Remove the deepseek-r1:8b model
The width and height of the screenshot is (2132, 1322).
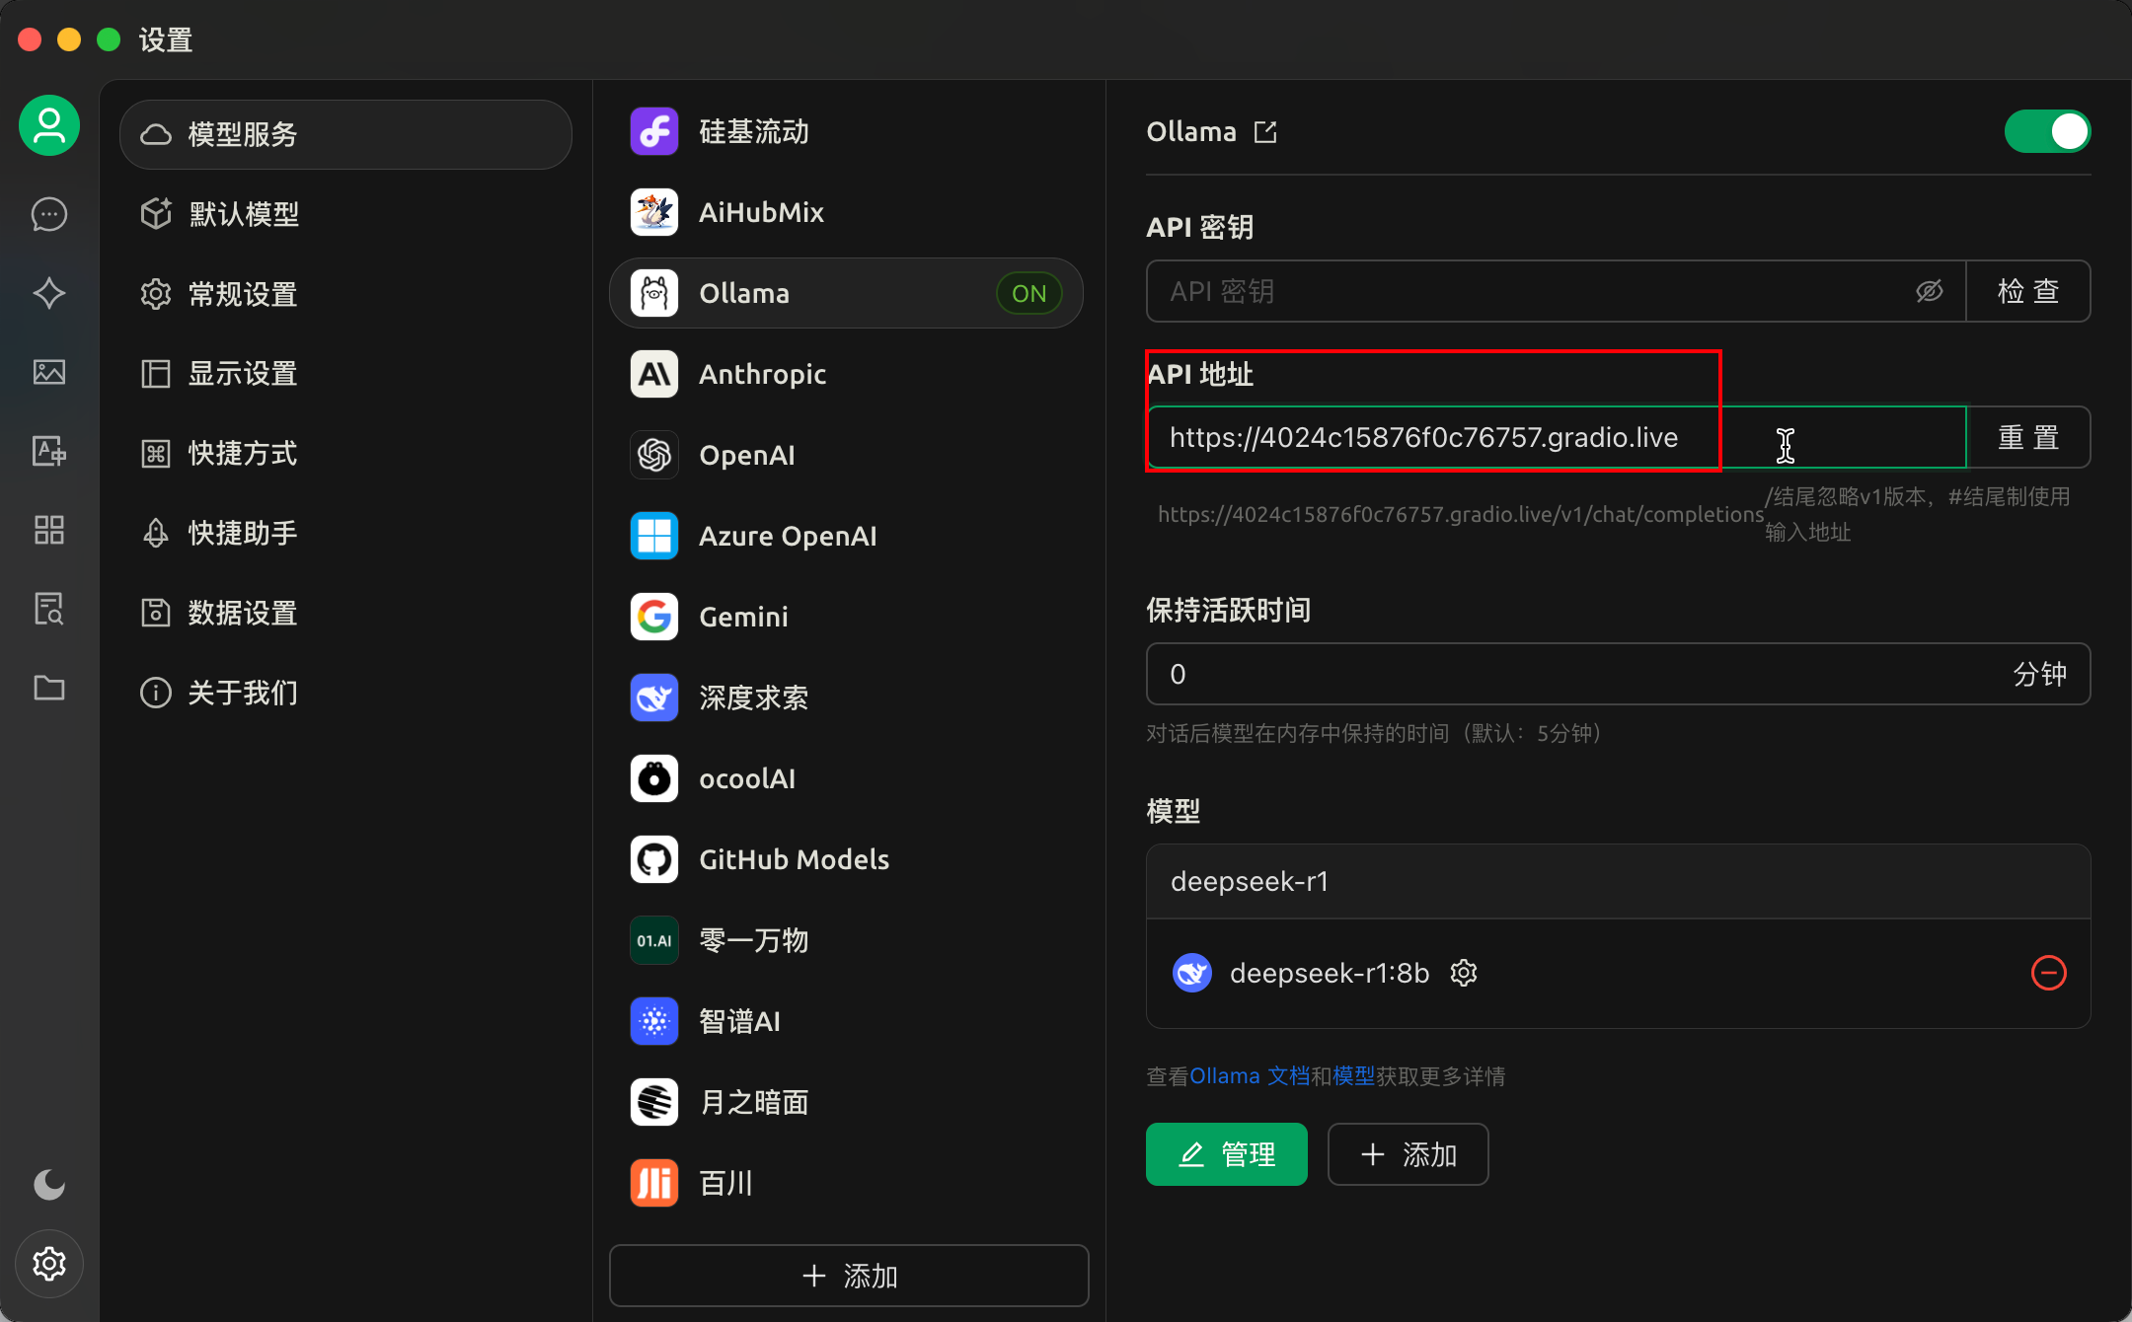click(2048, 973)
